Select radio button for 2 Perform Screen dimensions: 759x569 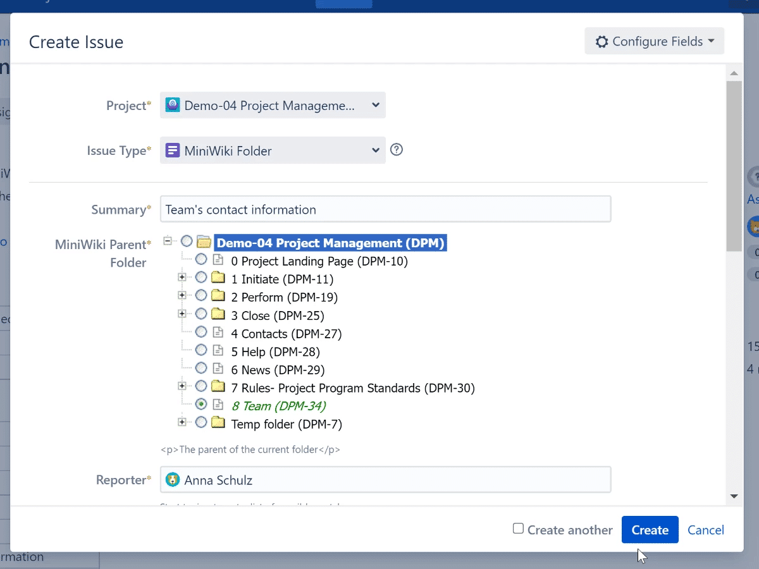[x=201, y=295]
